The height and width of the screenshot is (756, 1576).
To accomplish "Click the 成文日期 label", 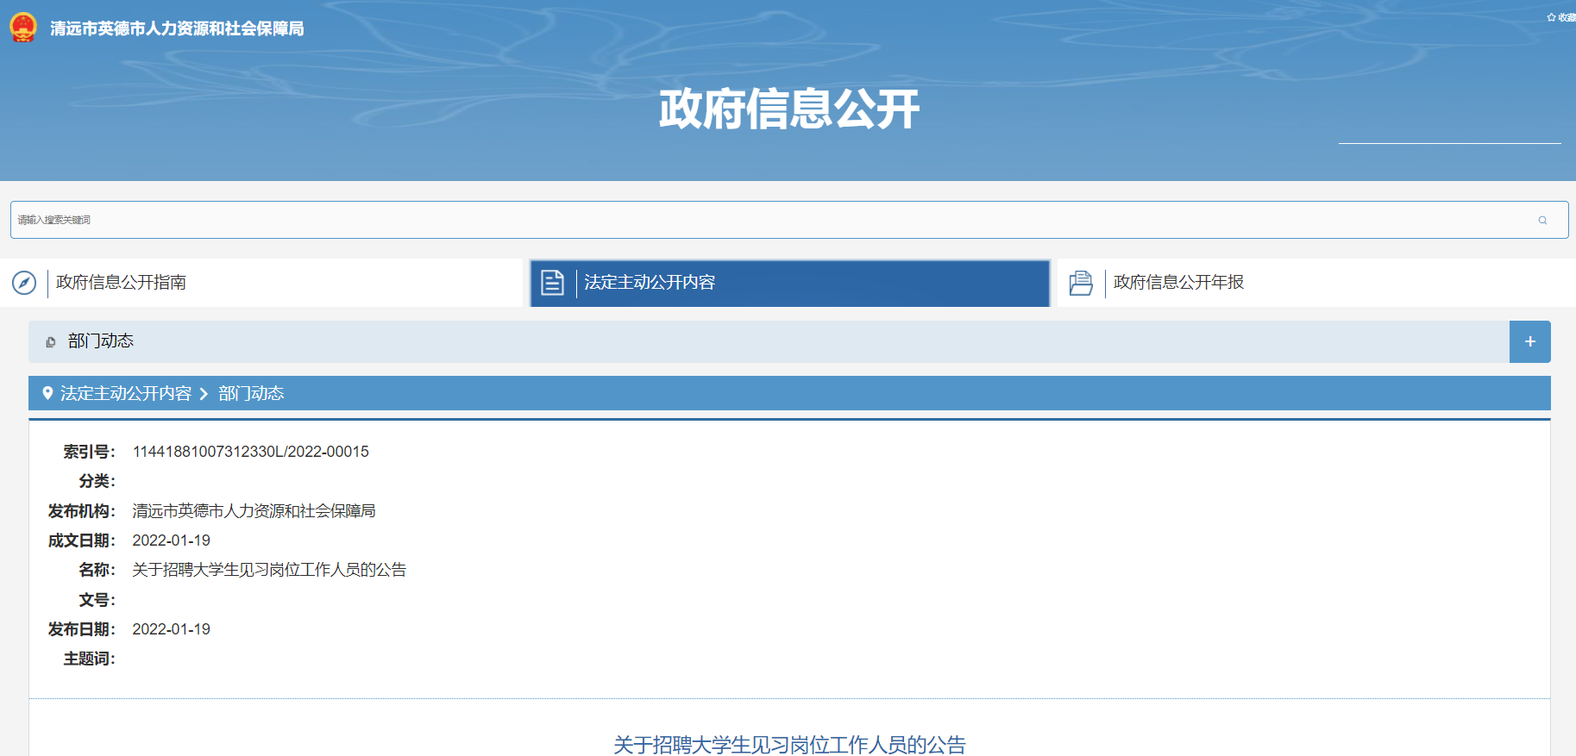I will pos(81,540).
